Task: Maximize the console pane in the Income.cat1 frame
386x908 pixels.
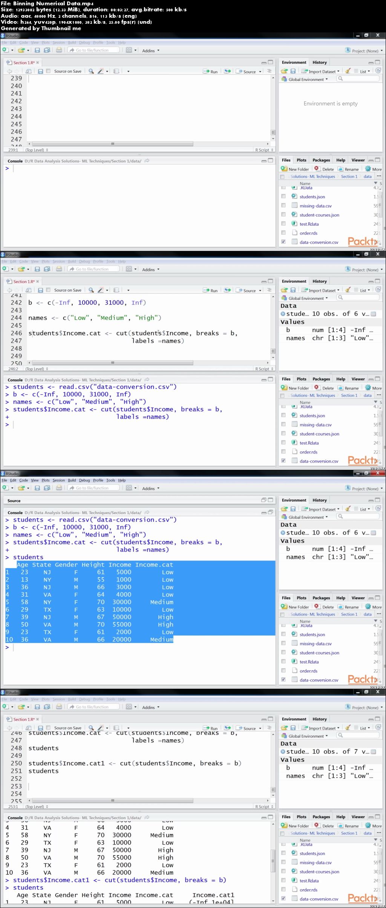Action: [270, 817]
